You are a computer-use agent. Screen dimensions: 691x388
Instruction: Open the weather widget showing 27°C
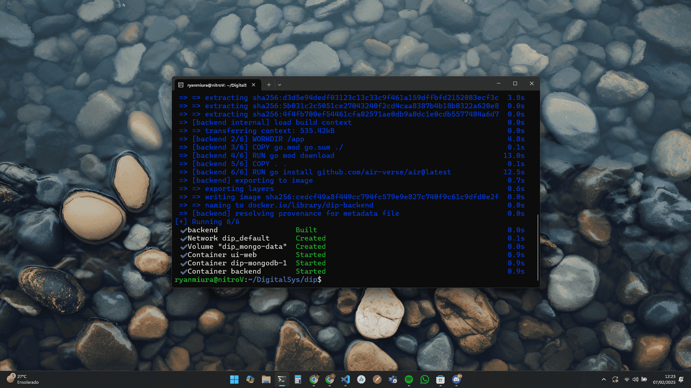22,379
